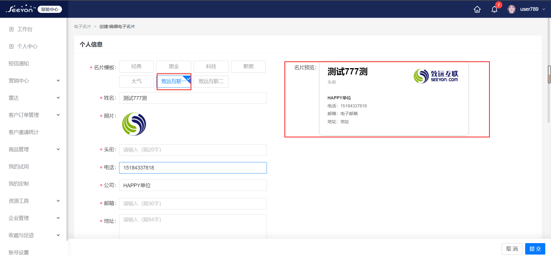
Task: Open 工作台 in sidebar
Action: 25,29
